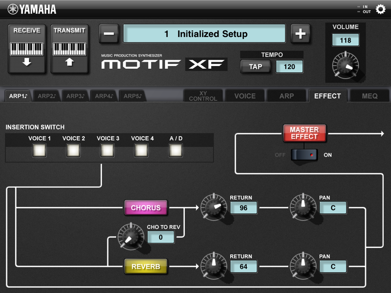The image size is (391, 293).
Task: Click the MIDI 'OUT' indicator
Action: click(x=364, y=12)
